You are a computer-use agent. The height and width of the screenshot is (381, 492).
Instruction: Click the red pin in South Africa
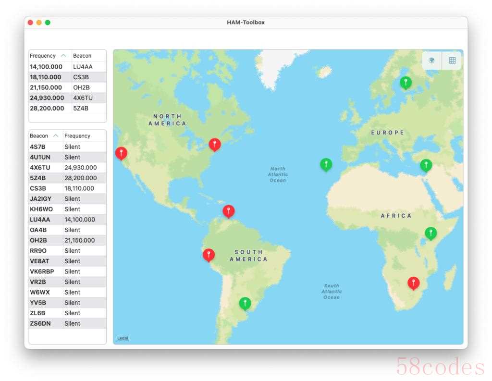414,283
